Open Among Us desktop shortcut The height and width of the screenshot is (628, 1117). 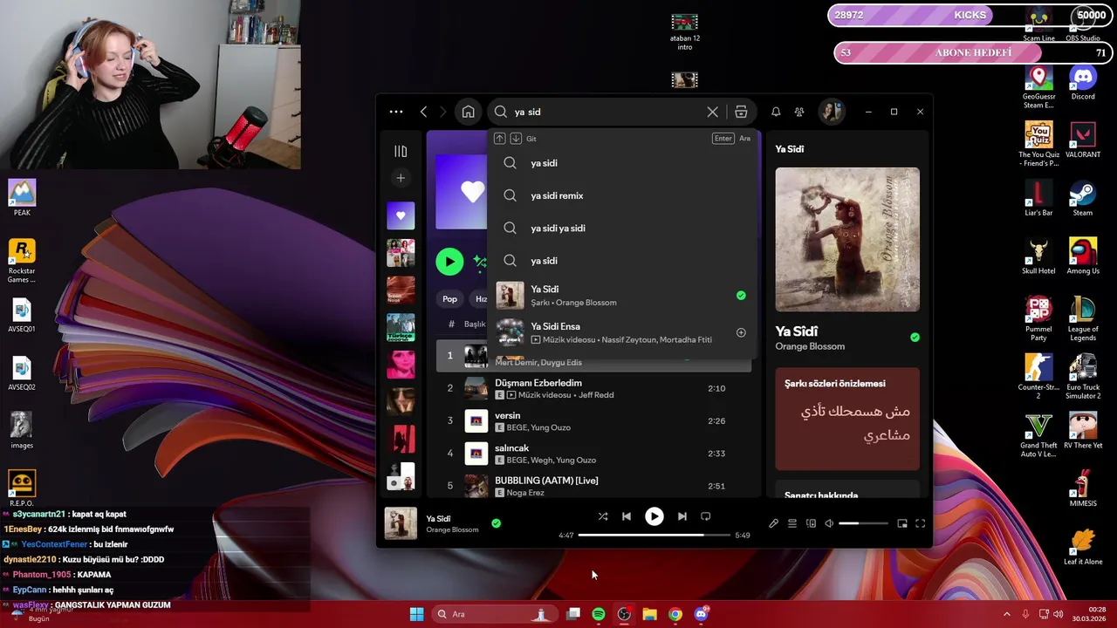tap(1083, 256)
